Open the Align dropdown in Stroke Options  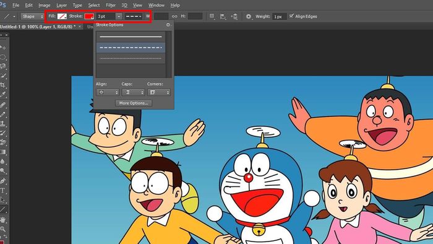pyautogui.click(x=108, y=92)
